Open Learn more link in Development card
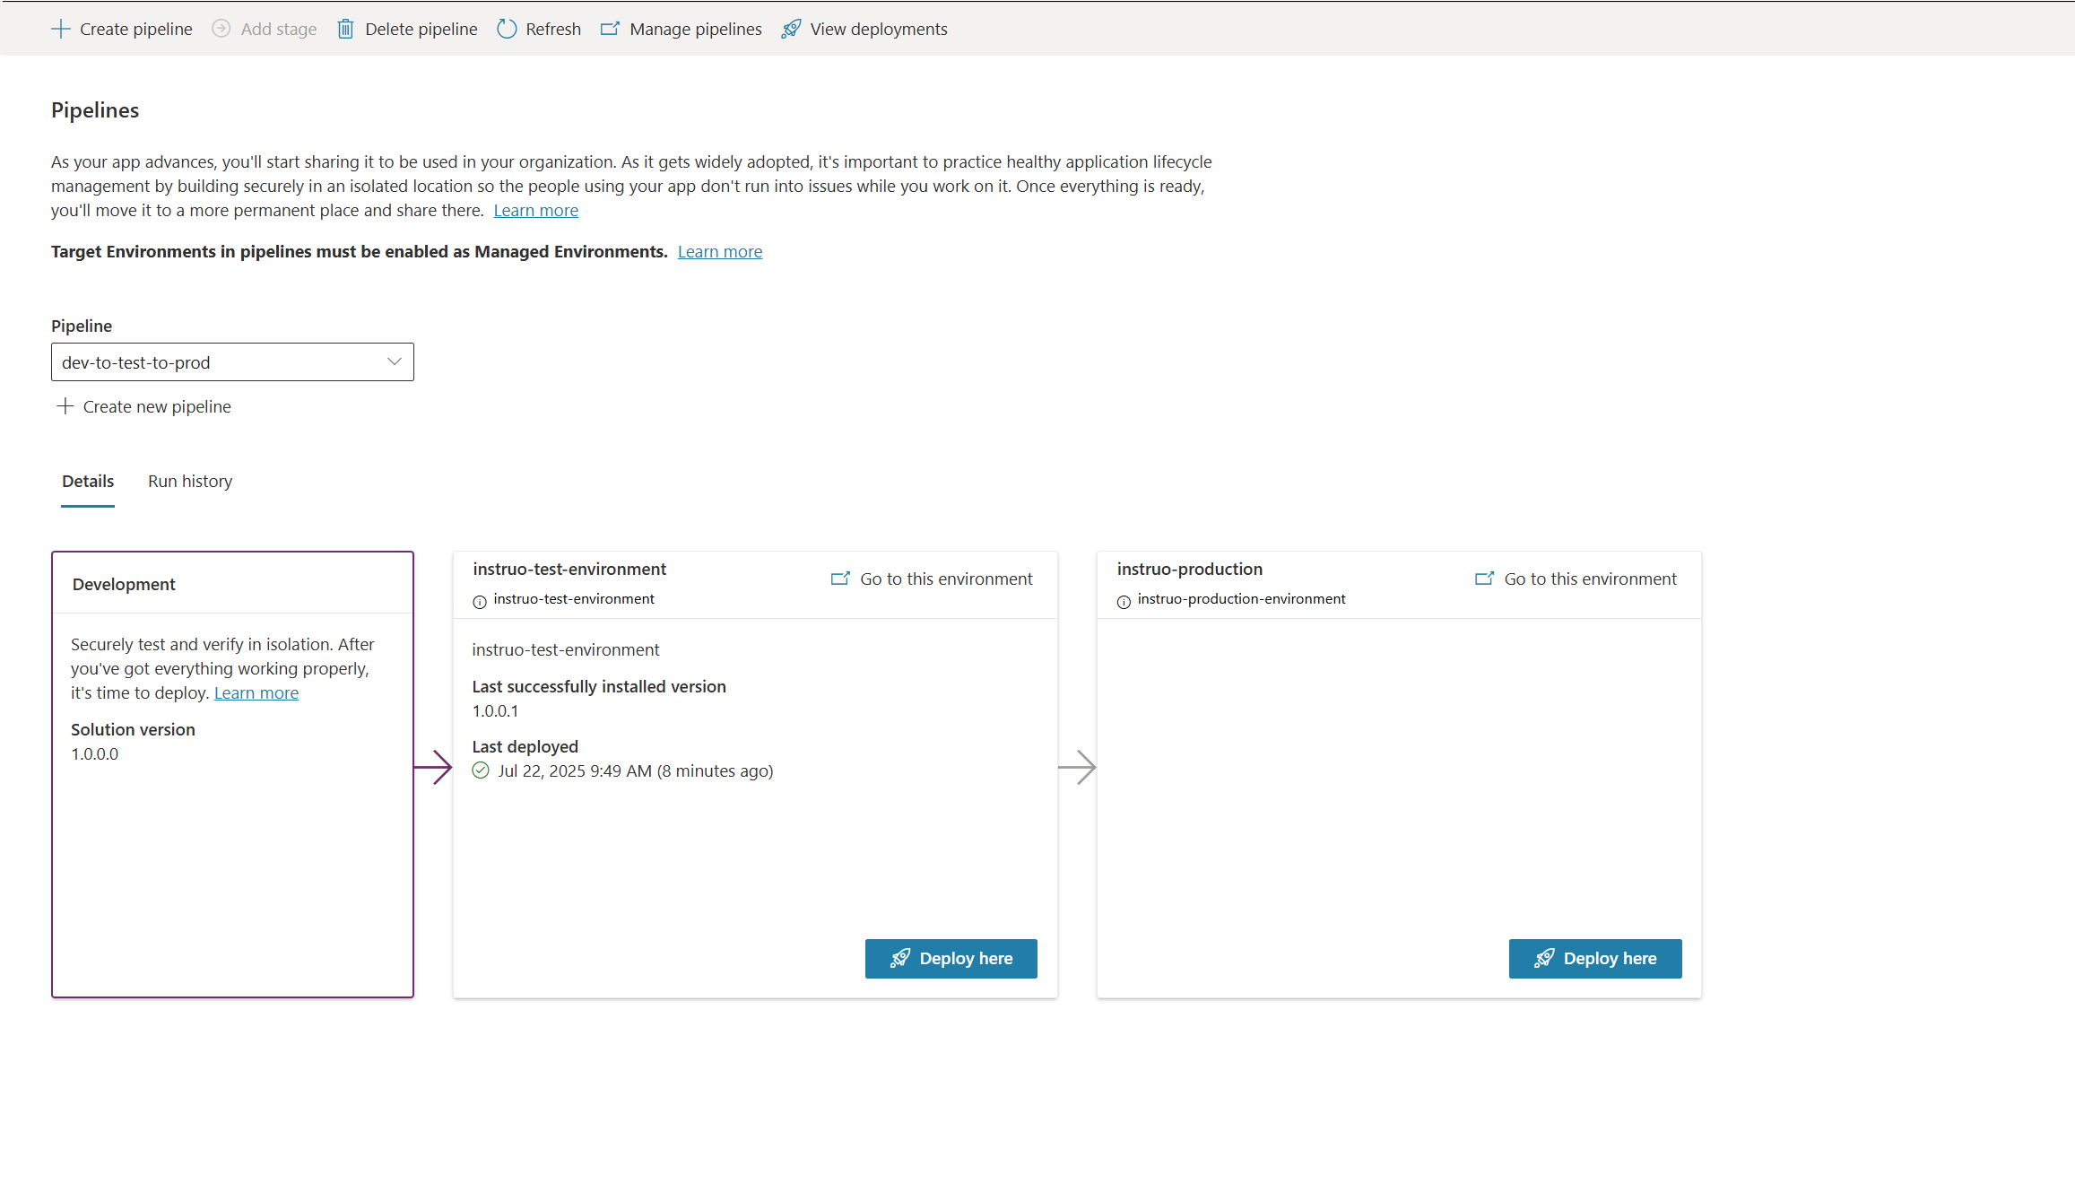This screenshot has width=2075, height=1201. [256, 693]
